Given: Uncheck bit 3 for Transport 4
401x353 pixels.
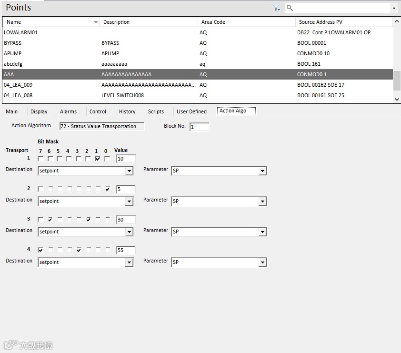Looking at the screenshot, I should tap(79, 250).
